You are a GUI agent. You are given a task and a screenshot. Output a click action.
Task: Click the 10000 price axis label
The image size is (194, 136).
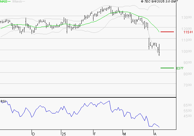[x=187, y=51]
